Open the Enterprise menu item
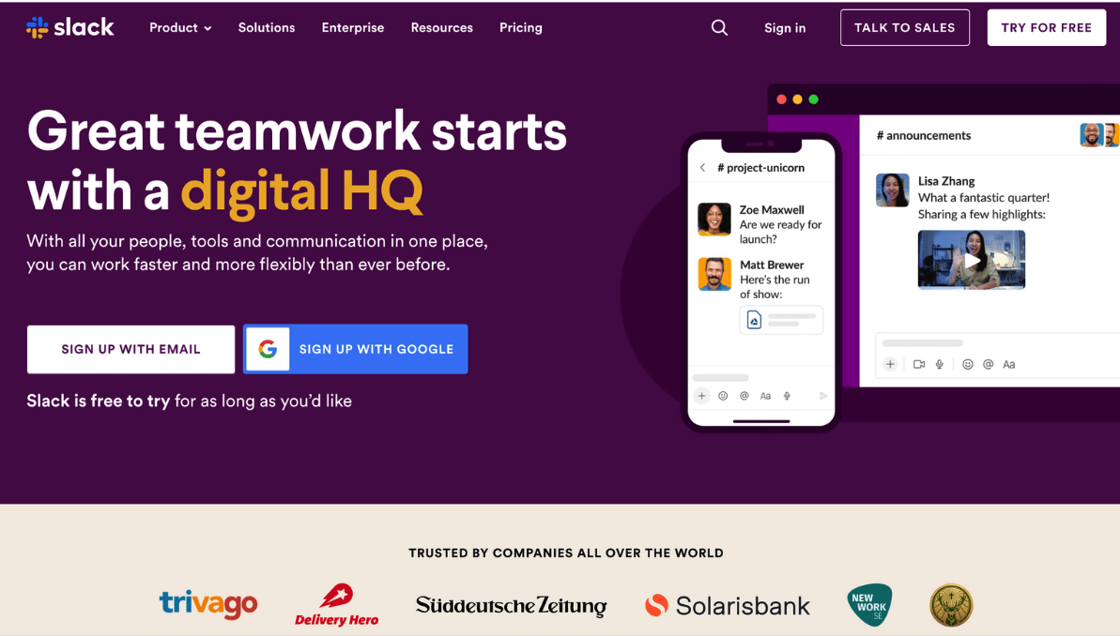Viewport: 1120px width, 636px height. 353,28
